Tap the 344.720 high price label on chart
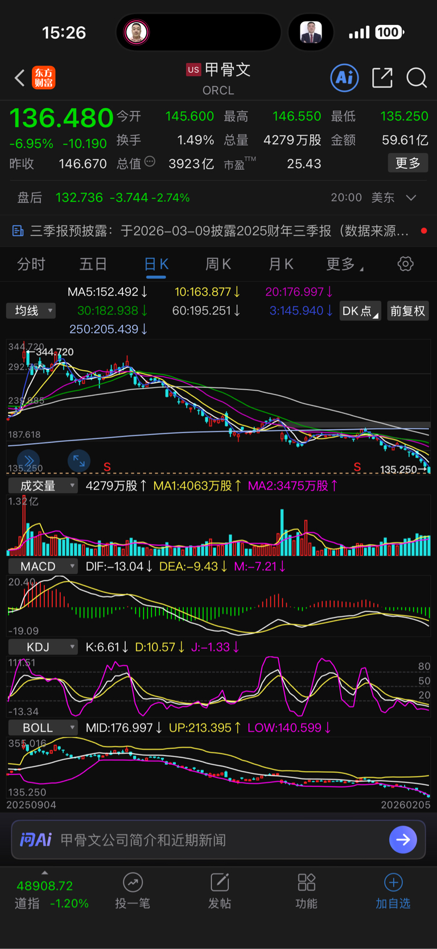The width and height of the screenshot is (437, 949). click(55, 352)
